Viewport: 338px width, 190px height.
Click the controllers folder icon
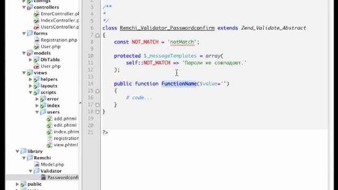pyautogui.click(x=30, y=7)
